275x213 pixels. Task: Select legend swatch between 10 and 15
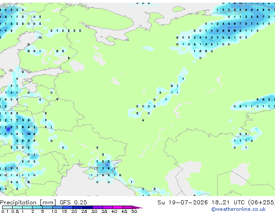pos(58,207)
